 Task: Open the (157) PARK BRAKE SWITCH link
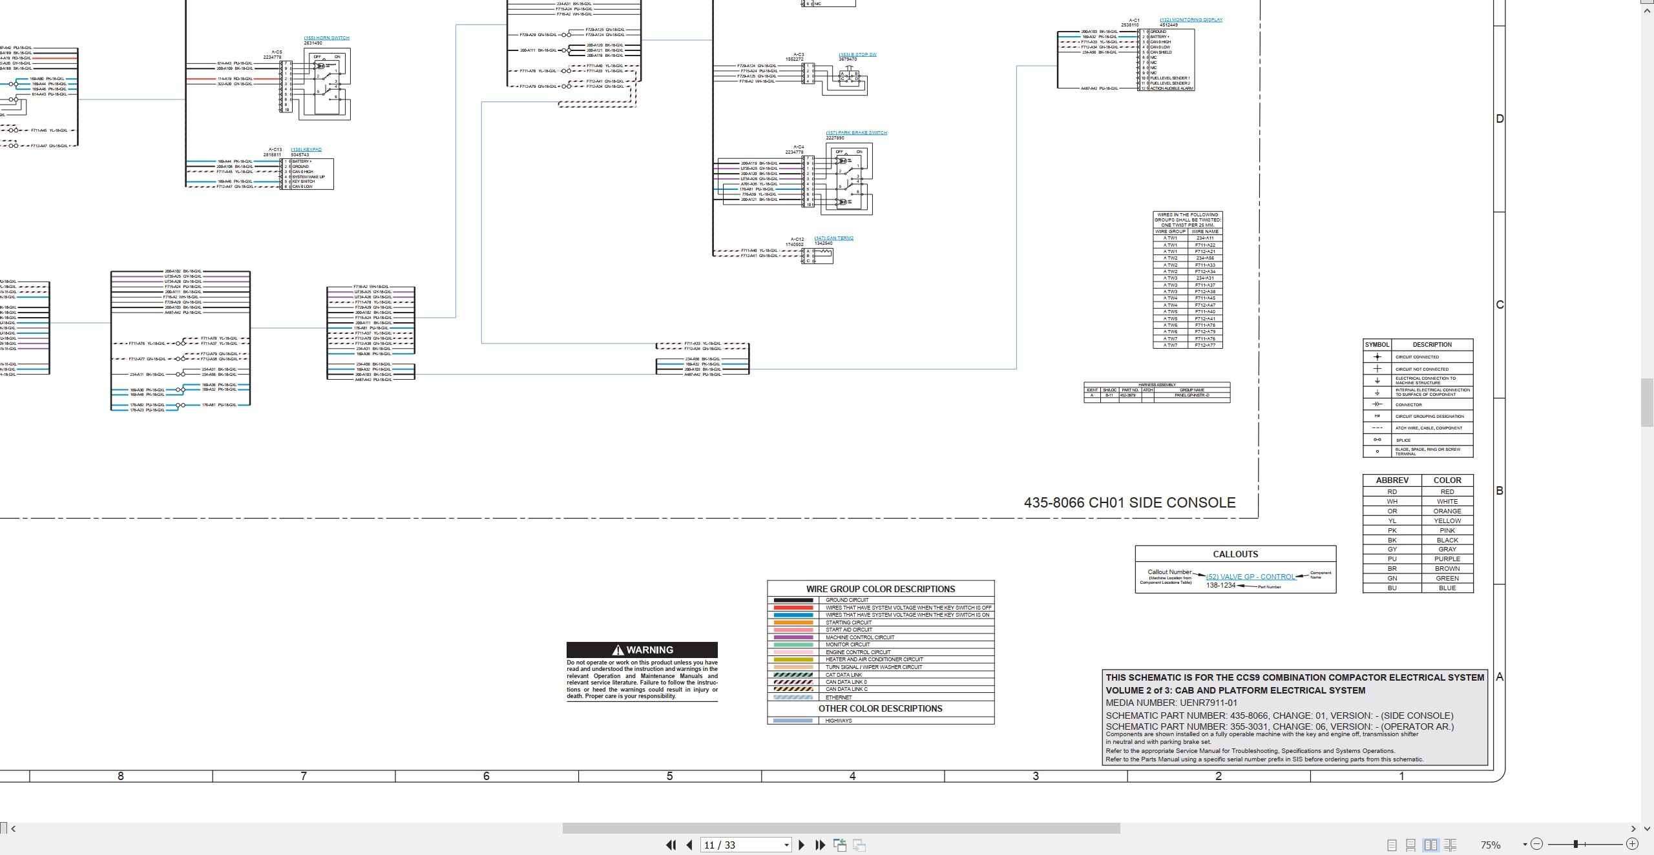[x=856, y=133]
